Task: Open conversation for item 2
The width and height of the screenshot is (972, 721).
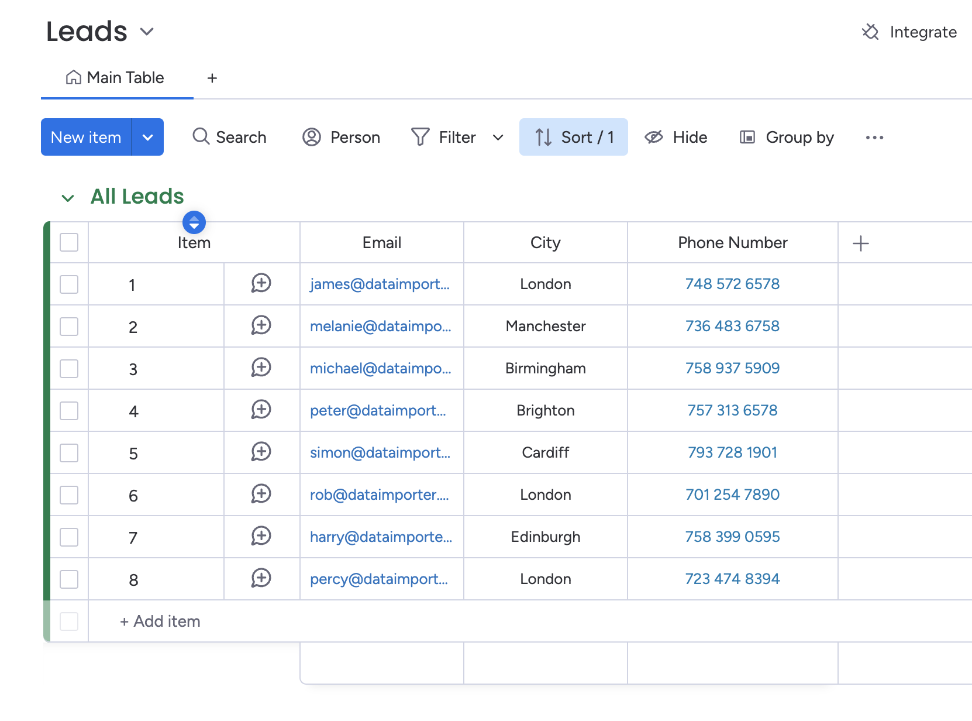Action: 261,325
